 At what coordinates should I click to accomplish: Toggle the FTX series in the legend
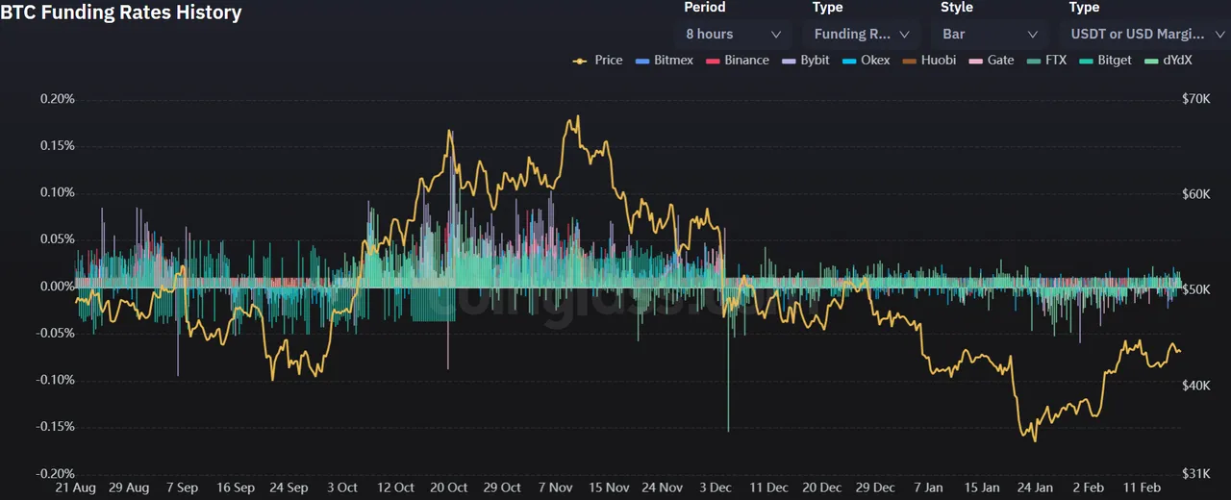pos(1046,60)
